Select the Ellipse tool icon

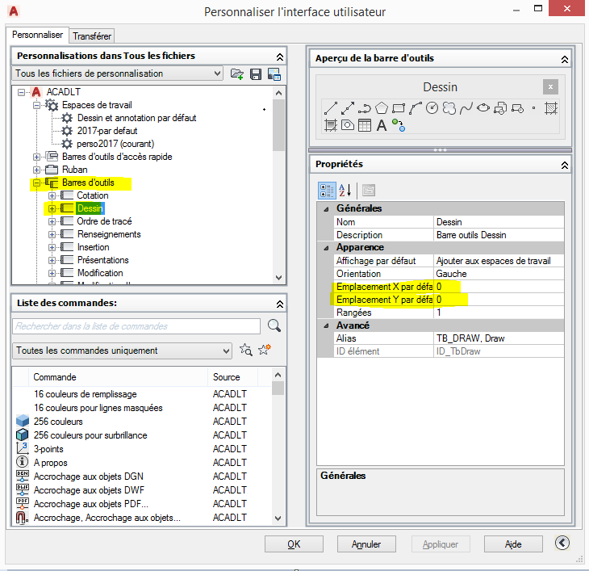483,108
